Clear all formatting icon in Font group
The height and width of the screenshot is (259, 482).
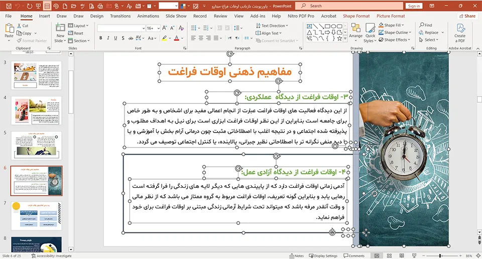click(181, 28)
